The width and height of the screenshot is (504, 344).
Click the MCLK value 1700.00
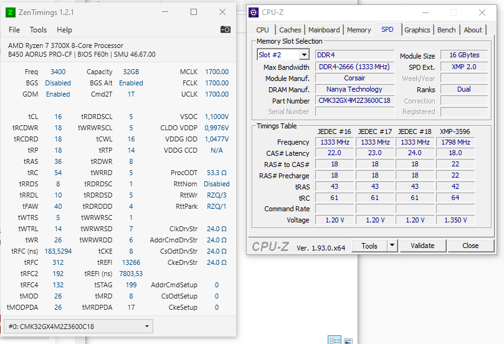(x=217, y=72)
